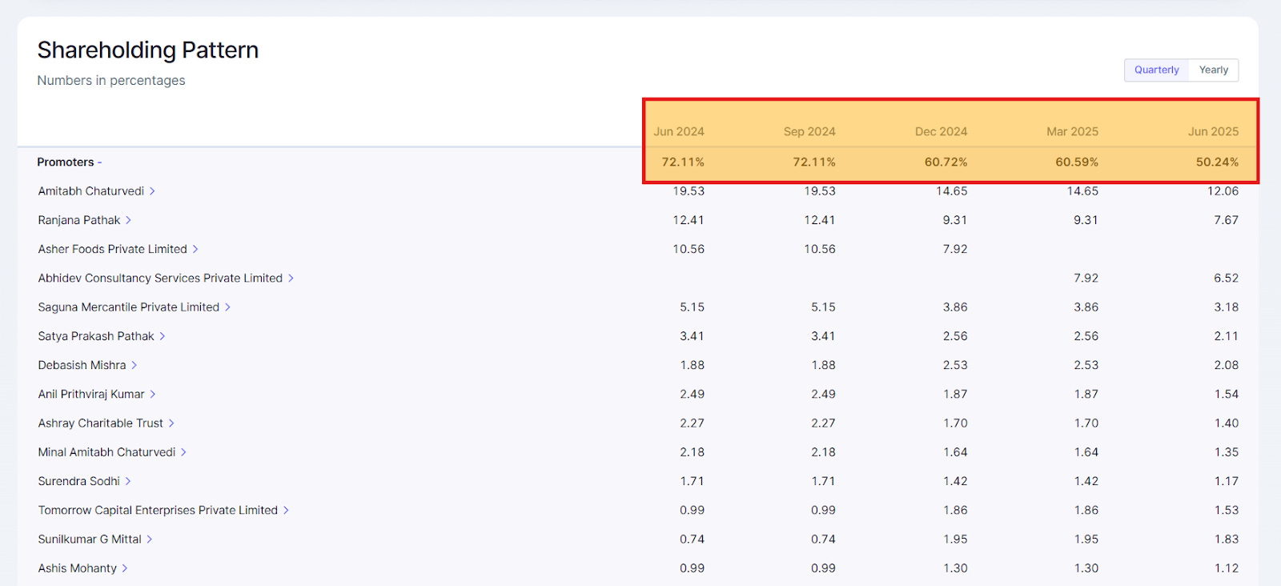The height and width of the screenshot is (586, 1281).
Task: Click the promoters value 60.59%
Action: 1077,162
